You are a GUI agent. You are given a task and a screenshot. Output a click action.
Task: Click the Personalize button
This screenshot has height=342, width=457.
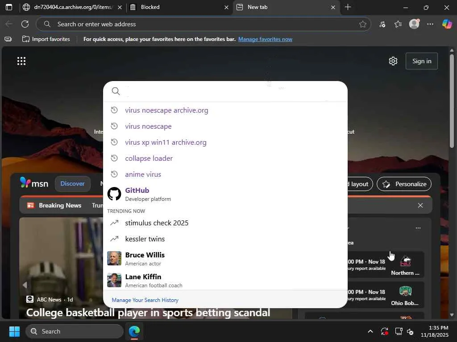point(404,184)
